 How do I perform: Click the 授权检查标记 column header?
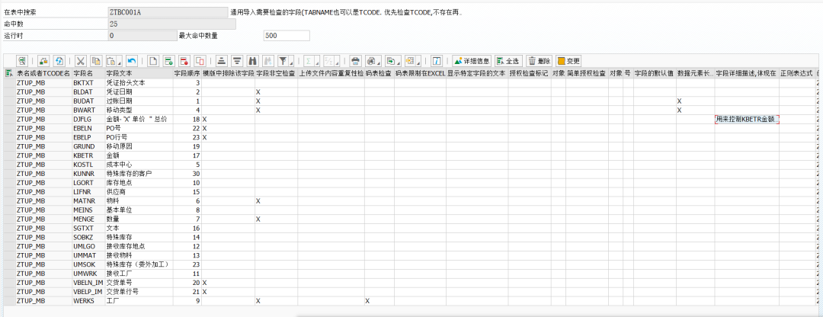point(529,74)
